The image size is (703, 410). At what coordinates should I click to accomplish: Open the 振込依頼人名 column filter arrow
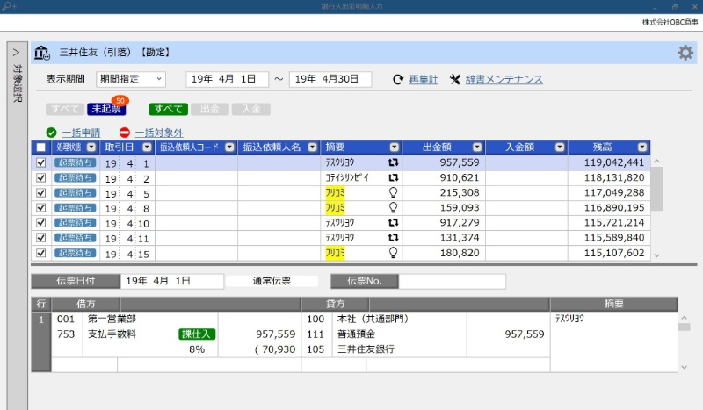(313, 147)
